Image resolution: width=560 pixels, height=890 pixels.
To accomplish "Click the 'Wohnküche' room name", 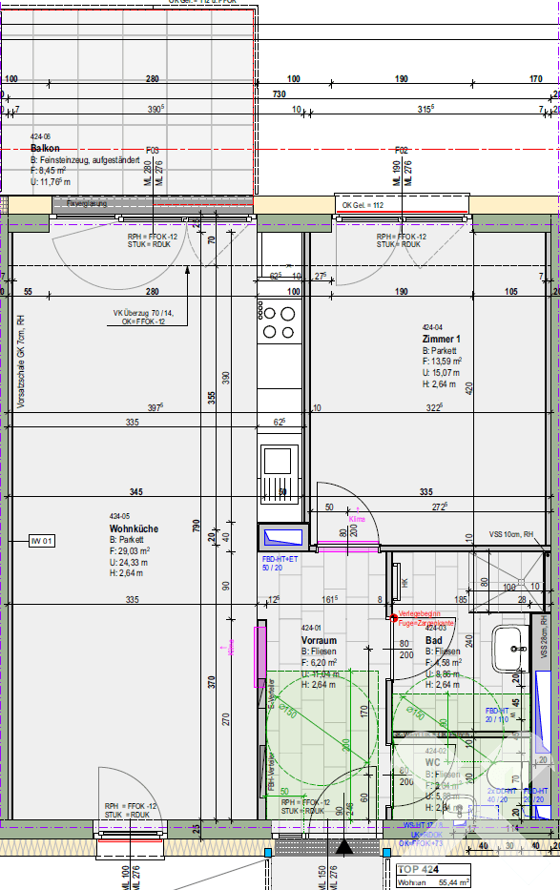I will coord(134,528).
